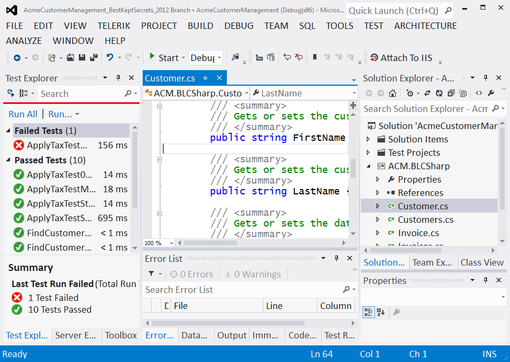Image resolution: width=510 pixels, height=362 pixels.
Task: Click the Properties wrench in Solution Explorer toolbar
Action: tap(491, 93)
